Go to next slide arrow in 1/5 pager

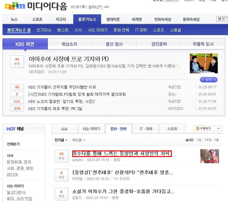click(x=215, y=80)
